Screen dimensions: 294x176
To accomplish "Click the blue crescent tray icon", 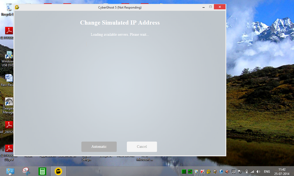I will (x=221, y=172).
